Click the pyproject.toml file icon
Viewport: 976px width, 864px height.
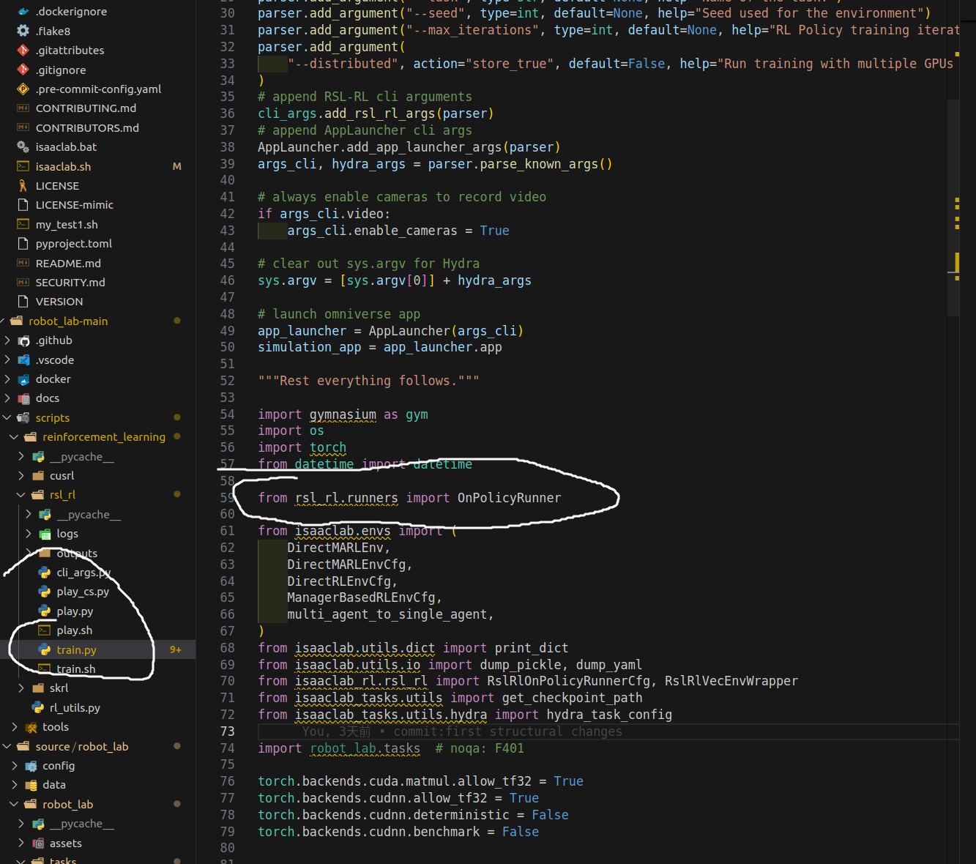click(23, 244)
